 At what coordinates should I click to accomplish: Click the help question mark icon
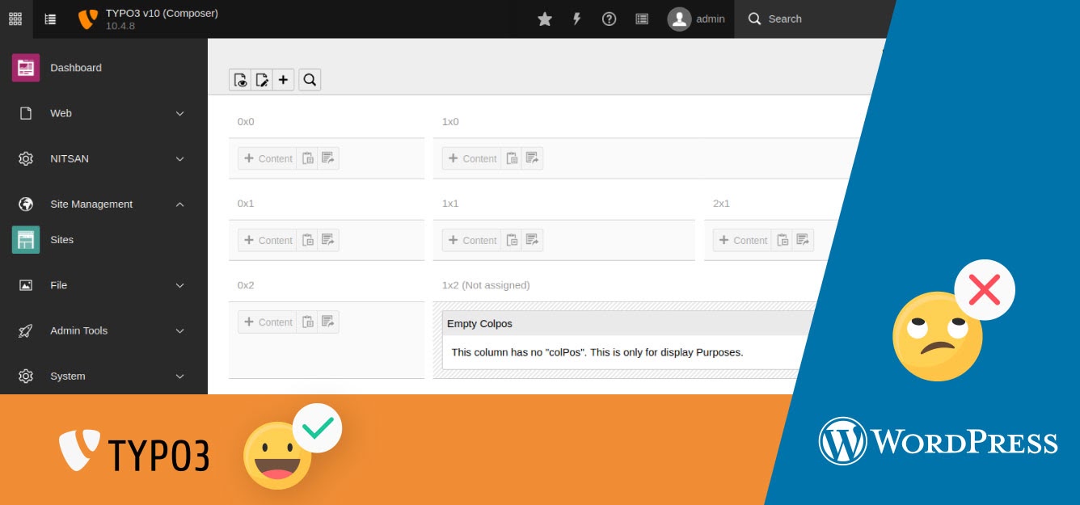tap(609, 18)
